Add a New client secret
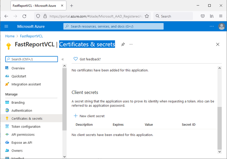 (89, 116)
